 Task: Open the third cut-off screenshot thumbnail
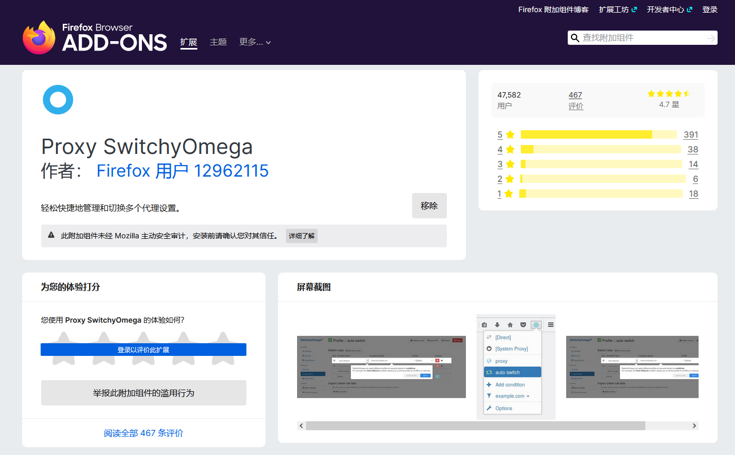point(632,367)
